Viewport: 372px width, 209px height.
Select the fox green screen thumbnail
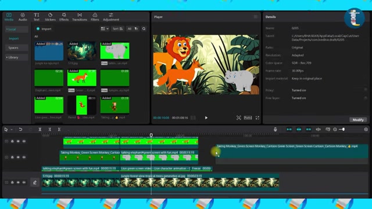(82, 78)
